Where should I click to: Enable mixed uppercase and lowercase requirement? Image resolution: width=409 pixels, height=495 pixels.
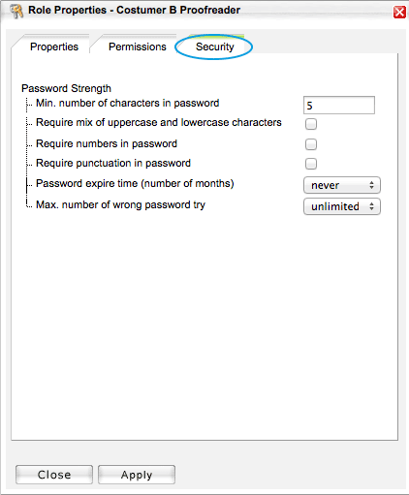311,124
